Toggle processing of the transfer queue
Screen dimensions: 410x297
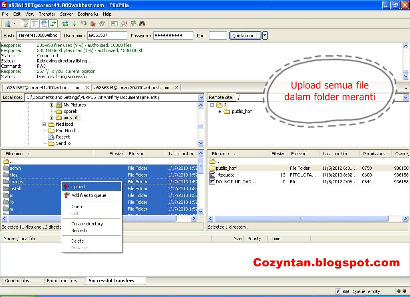point(74,24)
